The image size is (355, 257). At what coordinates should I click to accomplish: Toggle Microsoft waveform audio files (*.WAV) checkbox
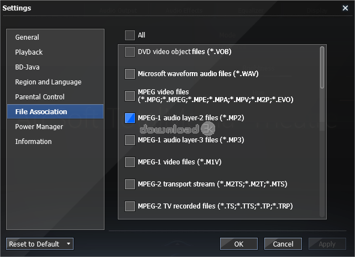tap(130, 73)
